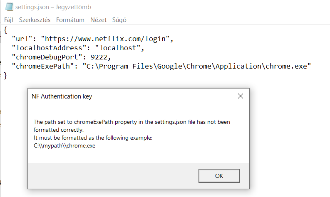
Task: Click the closing curly brace line
Action: (5, 76)
